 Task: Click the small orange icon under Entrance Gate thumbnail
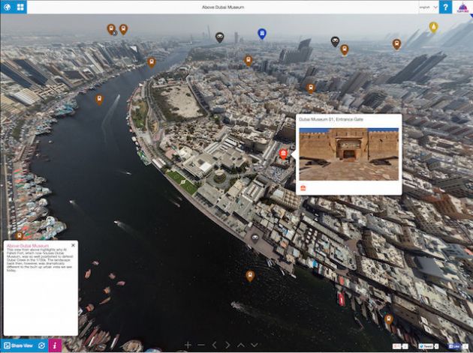[303, 187]
